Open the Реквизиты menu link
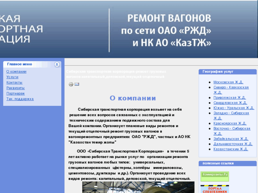The width and height of the screenshot is (258, 193). pos(16,88)
